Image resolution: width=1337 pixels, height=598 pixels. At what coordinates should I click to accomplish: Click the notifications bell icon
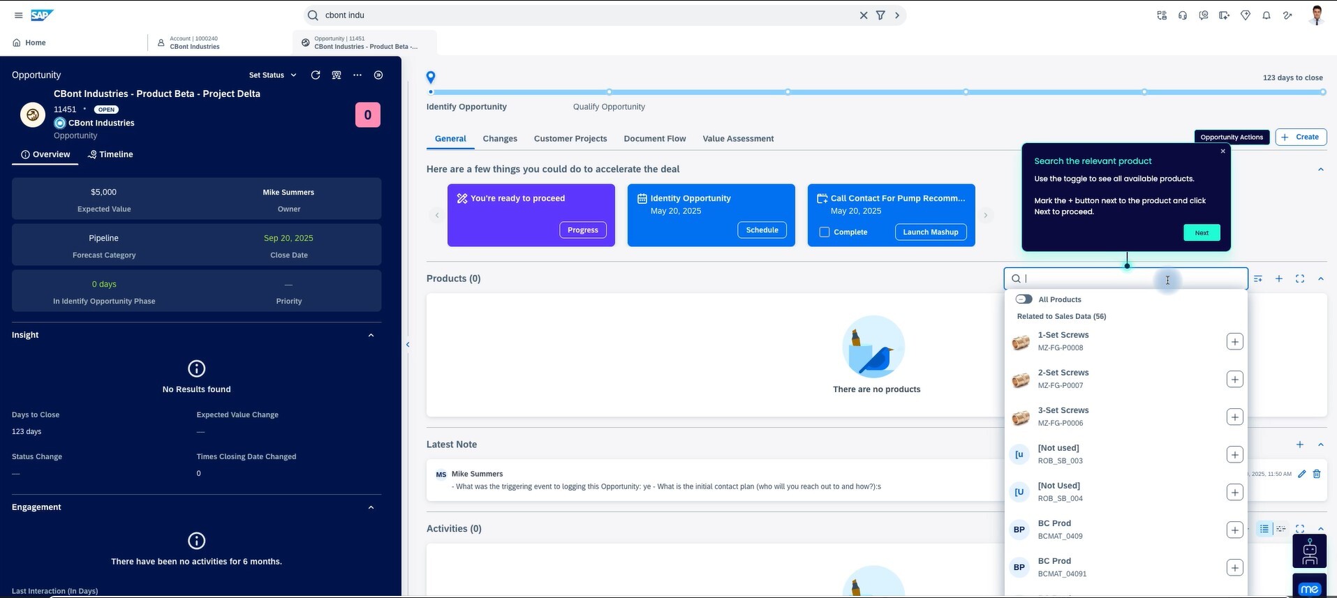[x=1266, y=15]
